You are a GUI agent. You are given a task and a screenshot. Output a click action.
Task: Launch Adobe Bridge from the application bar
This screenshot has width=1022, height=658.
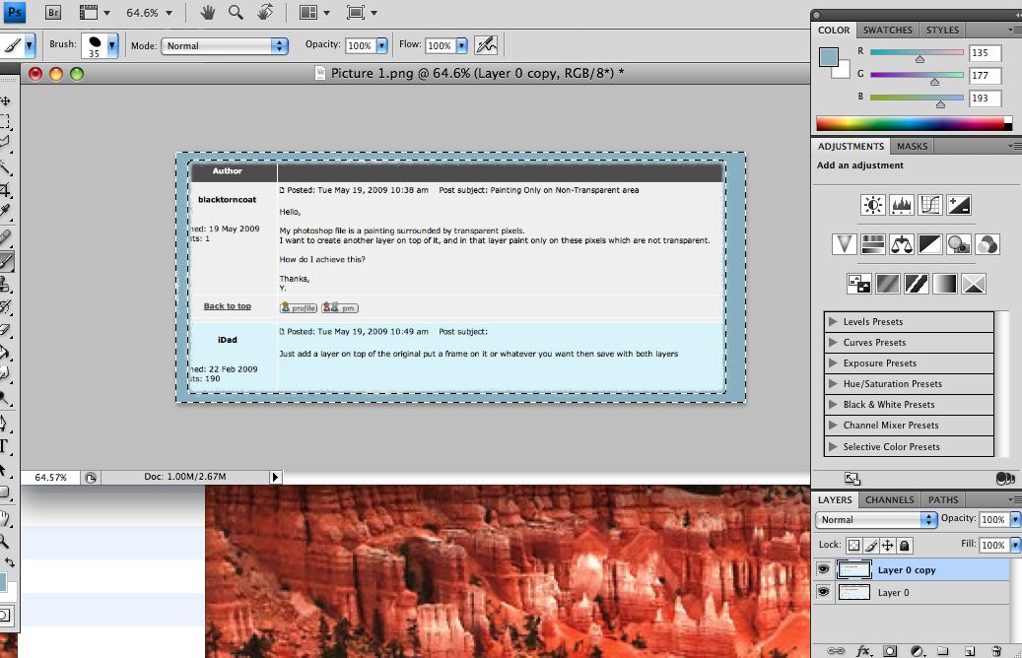[x=53, y=13]
